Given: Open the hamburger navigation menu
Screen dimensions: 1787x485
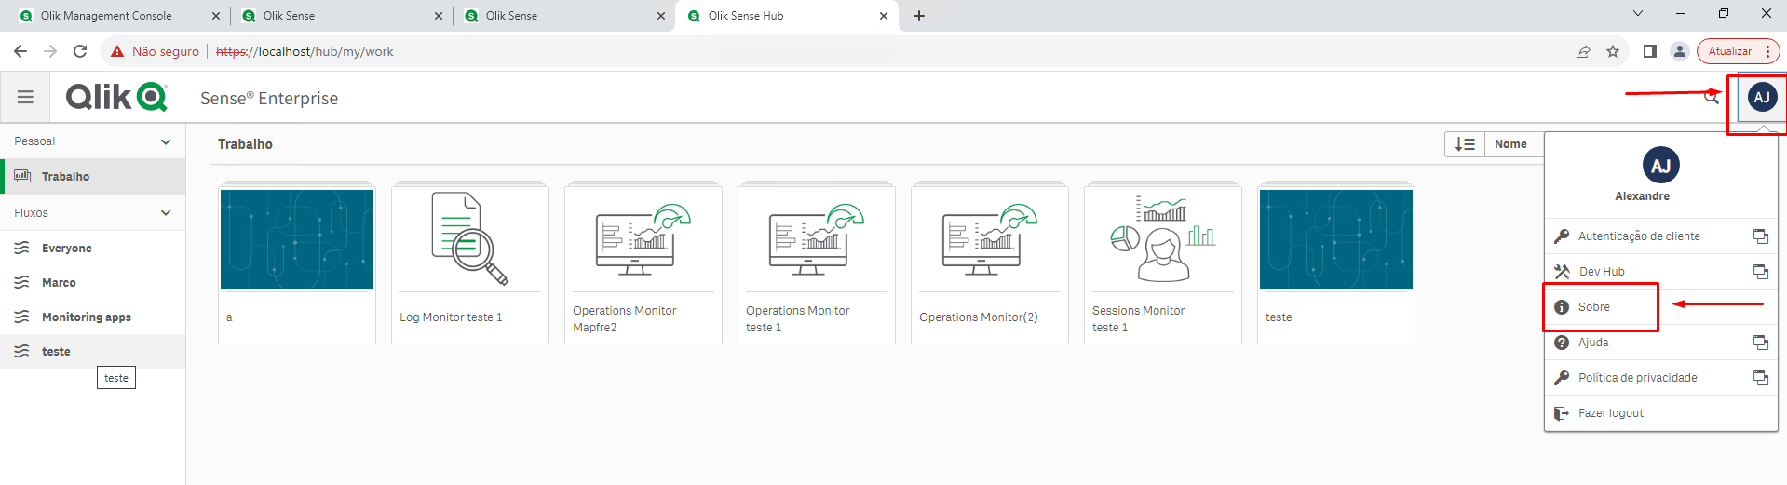Looking at the screenshot, I should pyautogui.click(x=25, y=97).
